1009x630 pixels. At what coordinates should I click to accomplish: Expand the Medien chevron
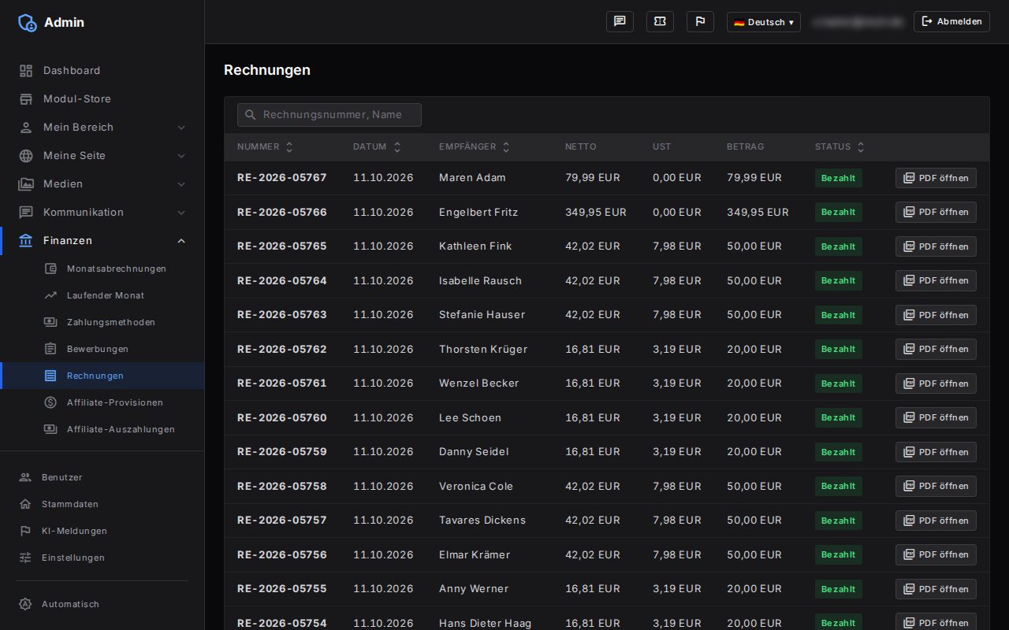[181, 184]
